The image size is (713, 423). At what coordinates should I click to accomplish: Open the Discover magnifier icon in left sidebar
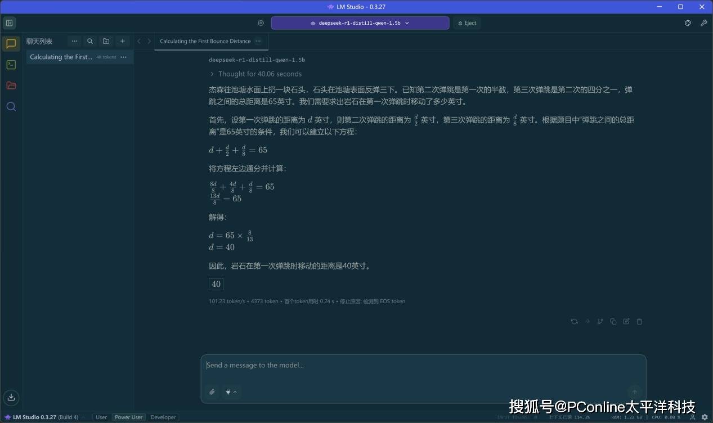11,106
